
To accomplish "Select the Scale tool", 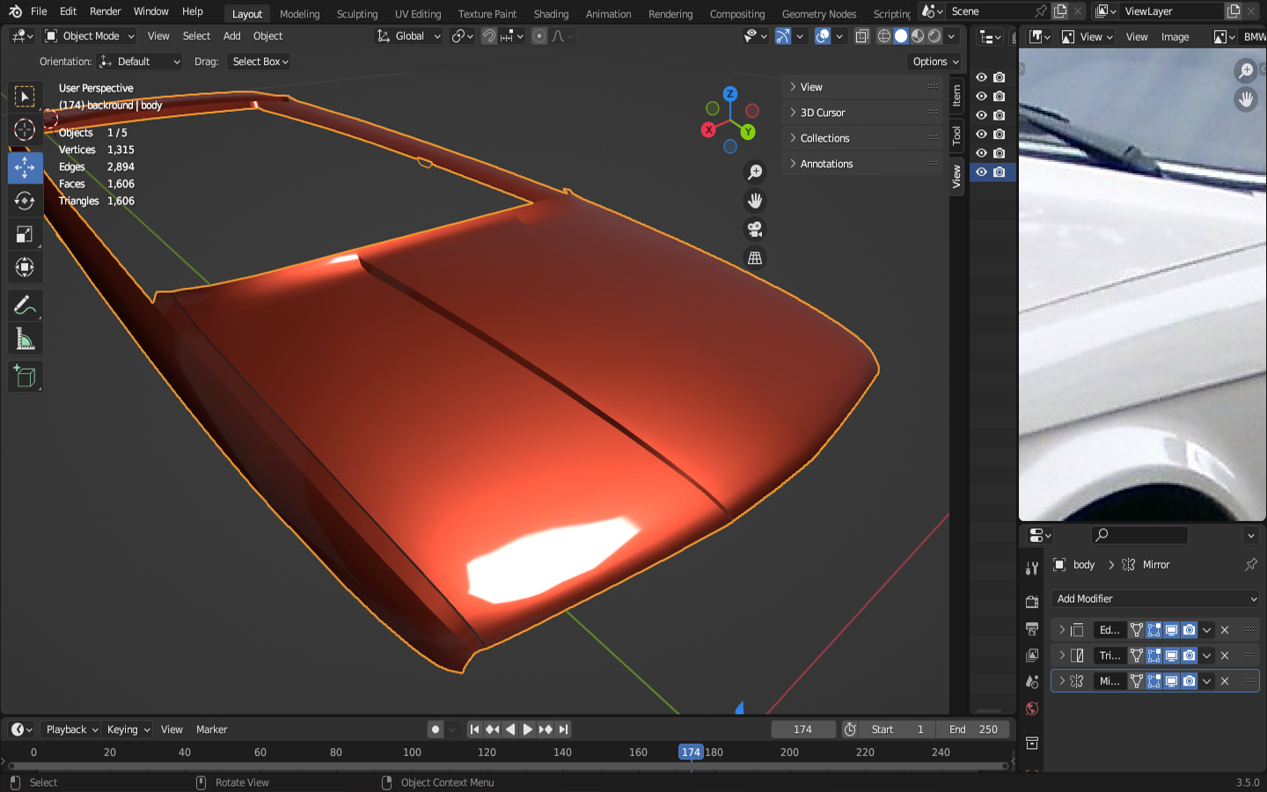I will [25, 234].
